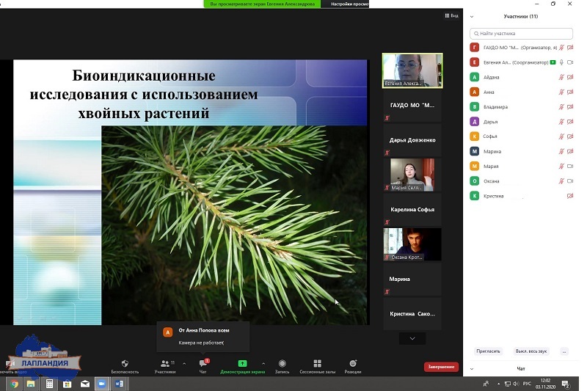Toggle Евгения Ал... camera in participant list
Screen dimensions: 587x391
tap(570, 62)
